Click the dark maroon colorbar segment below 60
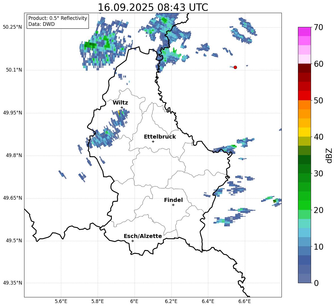Image resolution: width=336 pixels, height=307 pixels. click(x=304, y=68)
